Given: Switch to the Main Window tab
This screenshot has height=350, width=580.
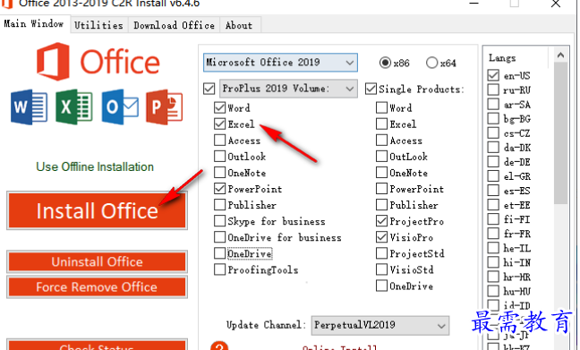Looking at the screenshot, I should point(34,24).
